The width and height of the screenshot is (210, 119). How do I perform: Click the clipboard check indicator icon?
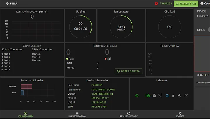click(x=154, y=95)
